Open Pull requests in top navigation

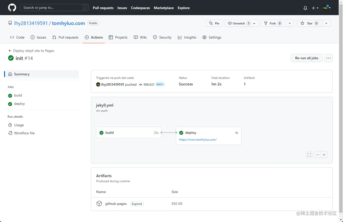point(103,8)
